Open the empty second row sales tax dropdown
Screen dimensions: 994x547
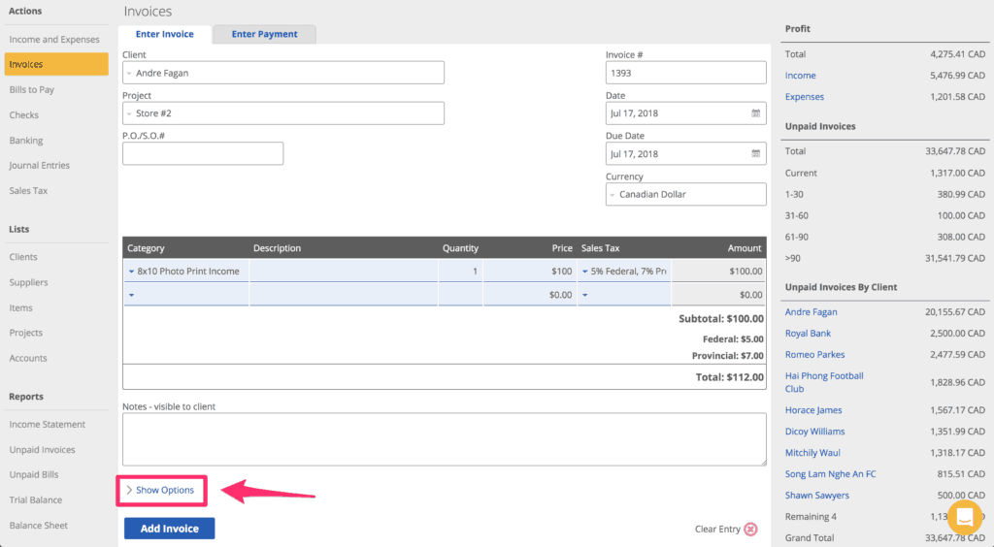point(585,295)
